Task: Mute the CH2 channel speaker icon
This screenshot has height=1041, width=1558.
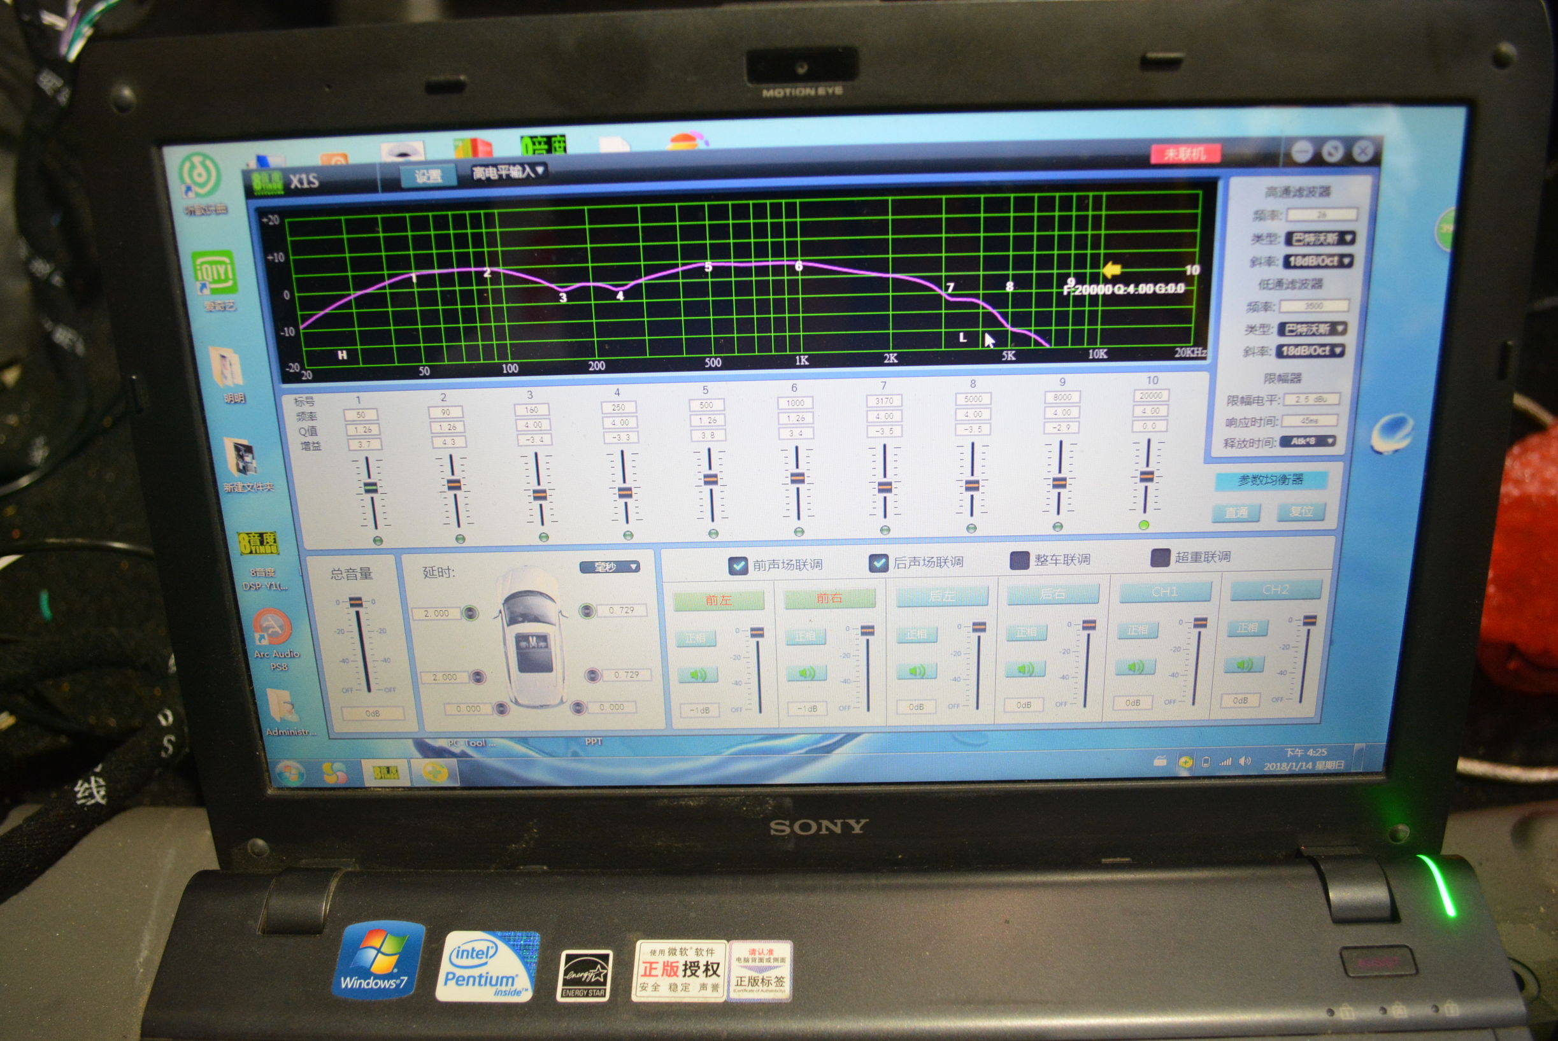Action: (1244, 665)
